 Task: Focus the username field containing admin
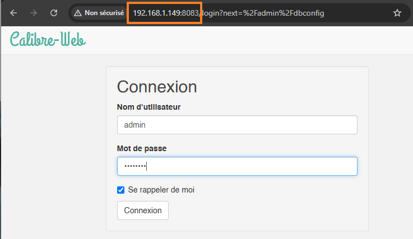click(237, 125)
